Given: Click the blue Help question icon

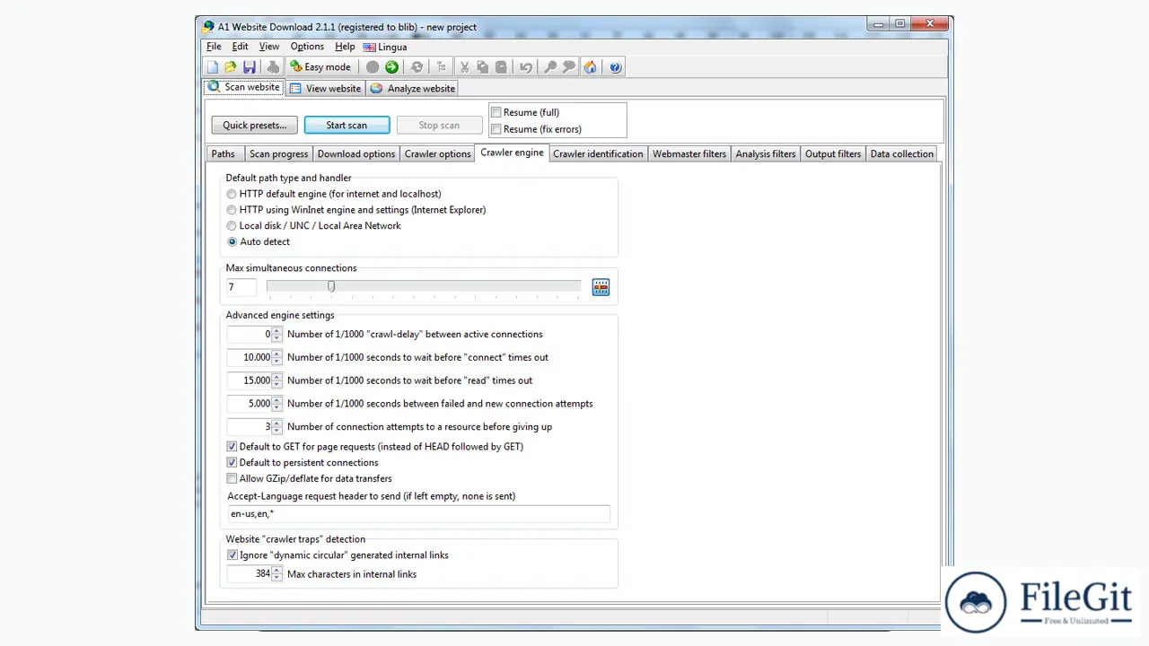Looking at the screenshot, I should tap(615, 67).
